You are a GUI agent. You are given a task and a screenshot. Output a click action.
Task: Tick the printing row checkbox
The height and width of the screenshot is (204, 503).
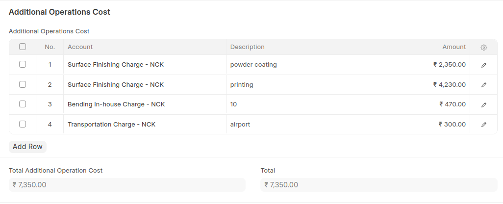23,84
